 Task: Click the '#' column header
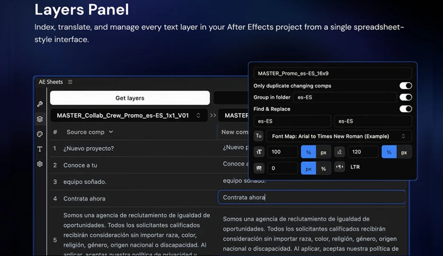tap(55, 132)
